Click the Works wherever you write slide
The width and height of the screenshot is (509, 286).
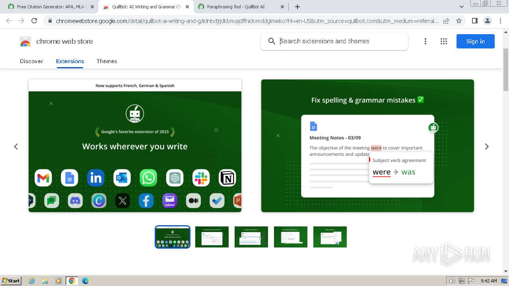(x=135, y=146)
